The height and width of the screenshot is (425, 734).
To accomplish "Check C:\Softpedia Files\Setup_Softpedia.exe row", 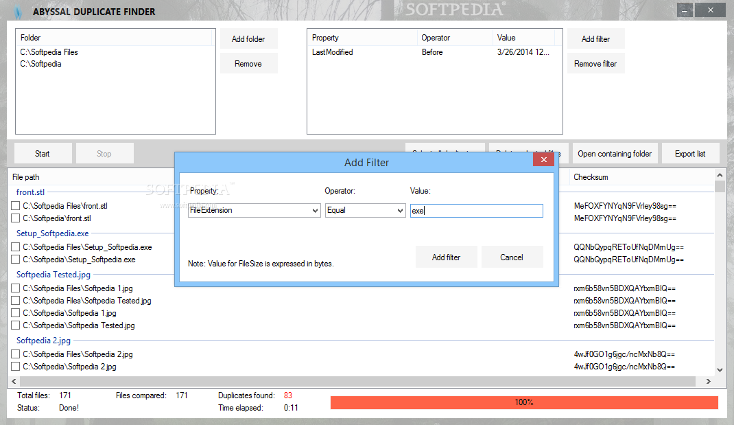I will point(16,247).
